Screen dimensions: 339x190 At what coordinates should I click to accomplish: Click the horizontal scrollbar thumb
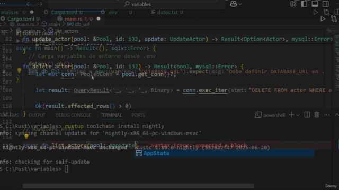[x=139, y=186]
